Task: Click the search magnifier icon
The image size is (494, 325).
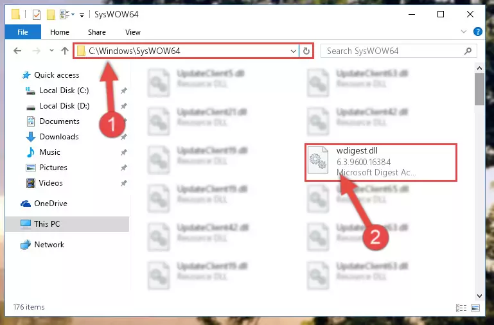Action: pos(468,51)
